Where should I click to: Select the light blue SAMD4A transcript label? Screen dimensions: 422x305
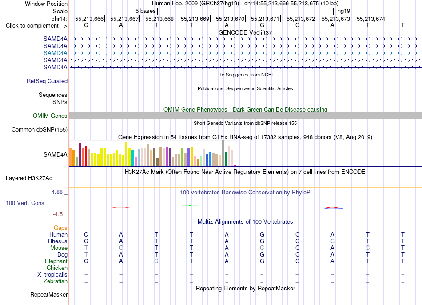[x=55, y=53]
